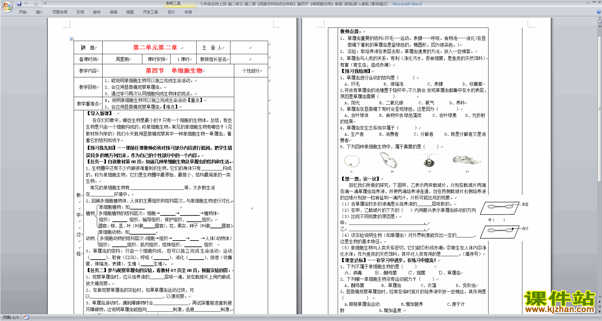602x321 pixels.
Task: Click the Redo icon
Action: pos(36,4)
